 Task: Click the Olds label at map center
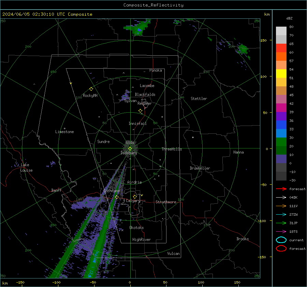(130, 142)
